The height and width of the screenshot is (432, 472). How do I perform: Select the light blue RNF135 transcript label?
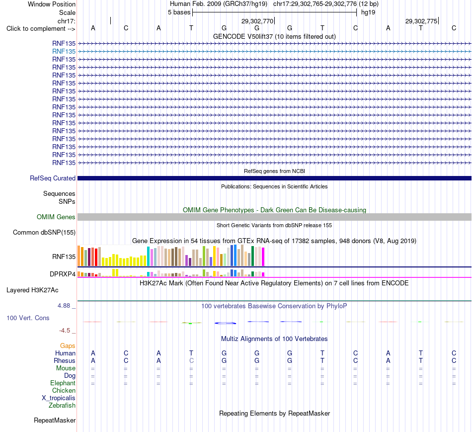tap(64, 52)
